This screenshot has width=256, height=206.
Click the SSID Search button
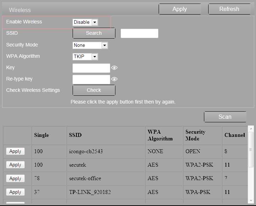94,33
